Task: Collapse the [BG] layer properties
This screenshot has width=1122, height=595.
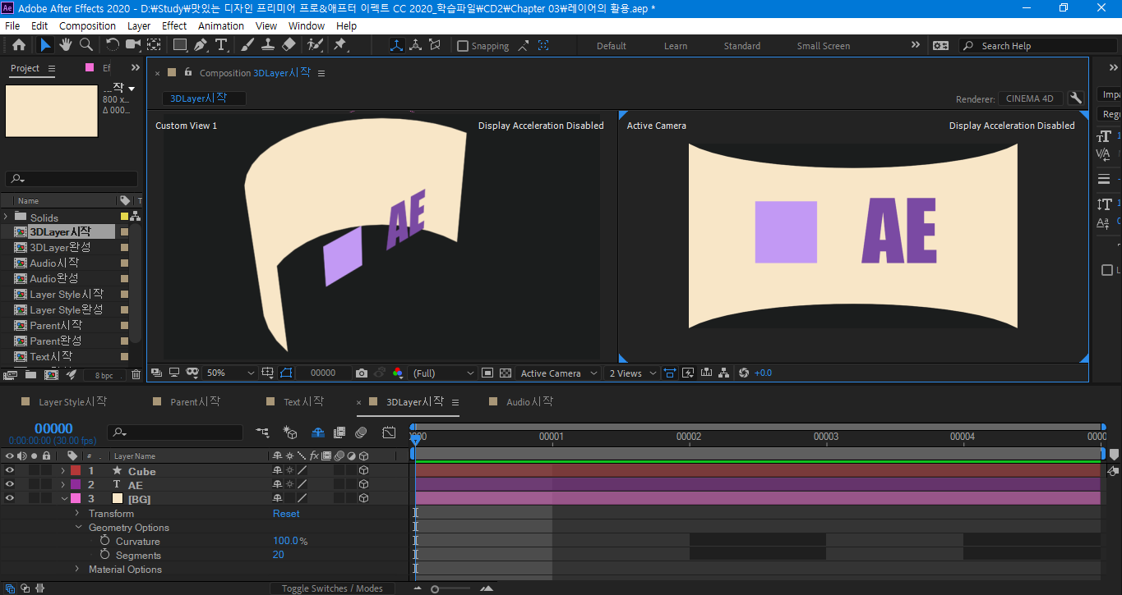Action: point(64,498)
